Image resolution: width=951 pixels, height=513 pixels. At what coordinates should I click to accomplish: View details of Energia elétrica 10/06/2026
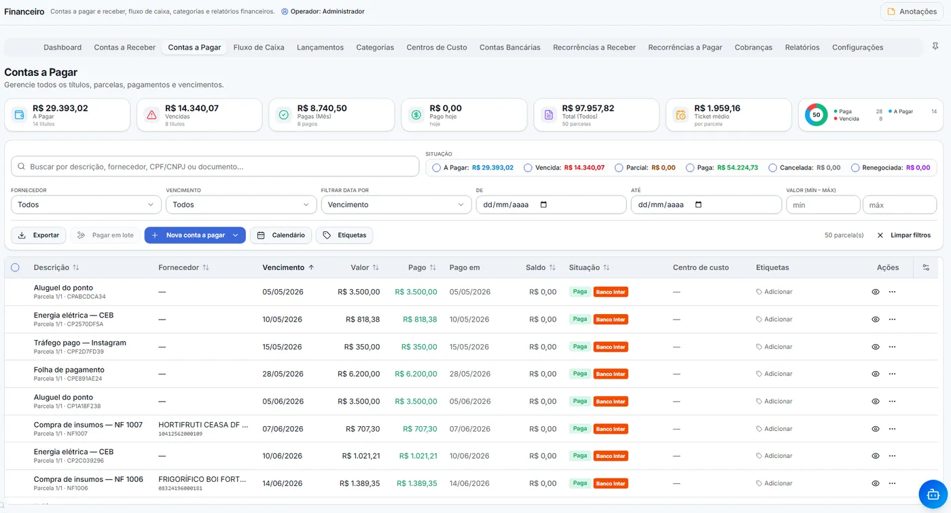(876, 456)
